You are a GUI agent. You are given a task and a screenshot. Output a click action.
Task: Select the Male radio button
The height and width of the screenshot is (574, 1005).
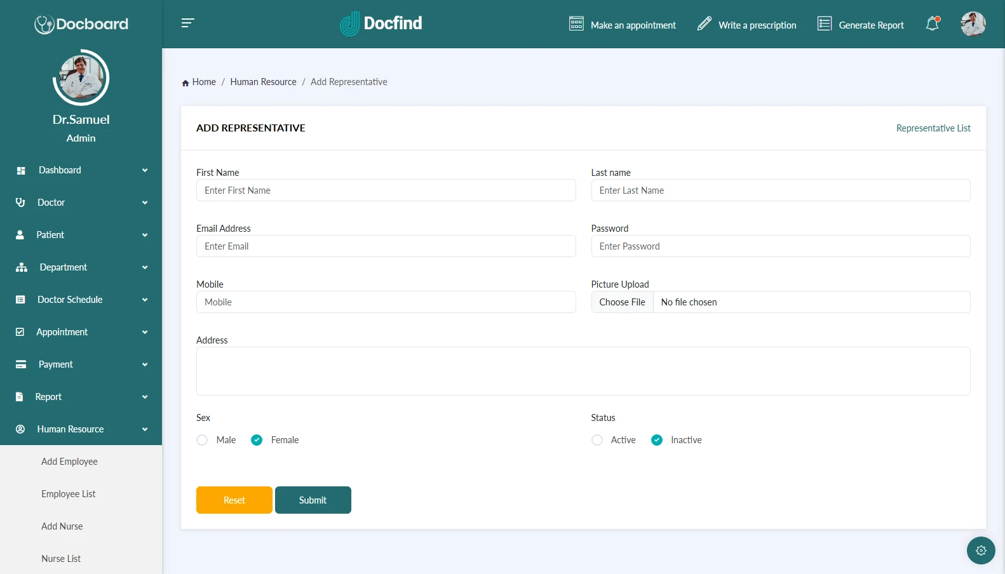point(202,440)
